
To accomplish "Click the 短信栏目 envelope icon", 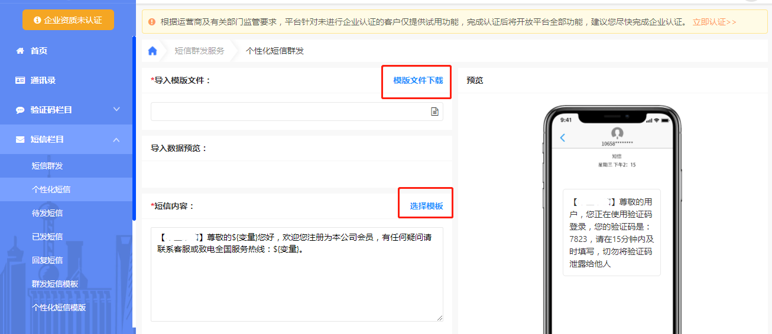I will coord(20,139).
